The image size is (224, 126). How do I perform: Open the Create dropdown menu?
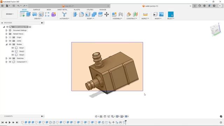(38, 19)
